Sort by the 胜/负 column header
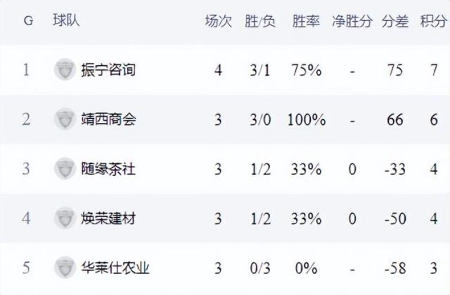450x295 pixels. click(x=260, y=21)
